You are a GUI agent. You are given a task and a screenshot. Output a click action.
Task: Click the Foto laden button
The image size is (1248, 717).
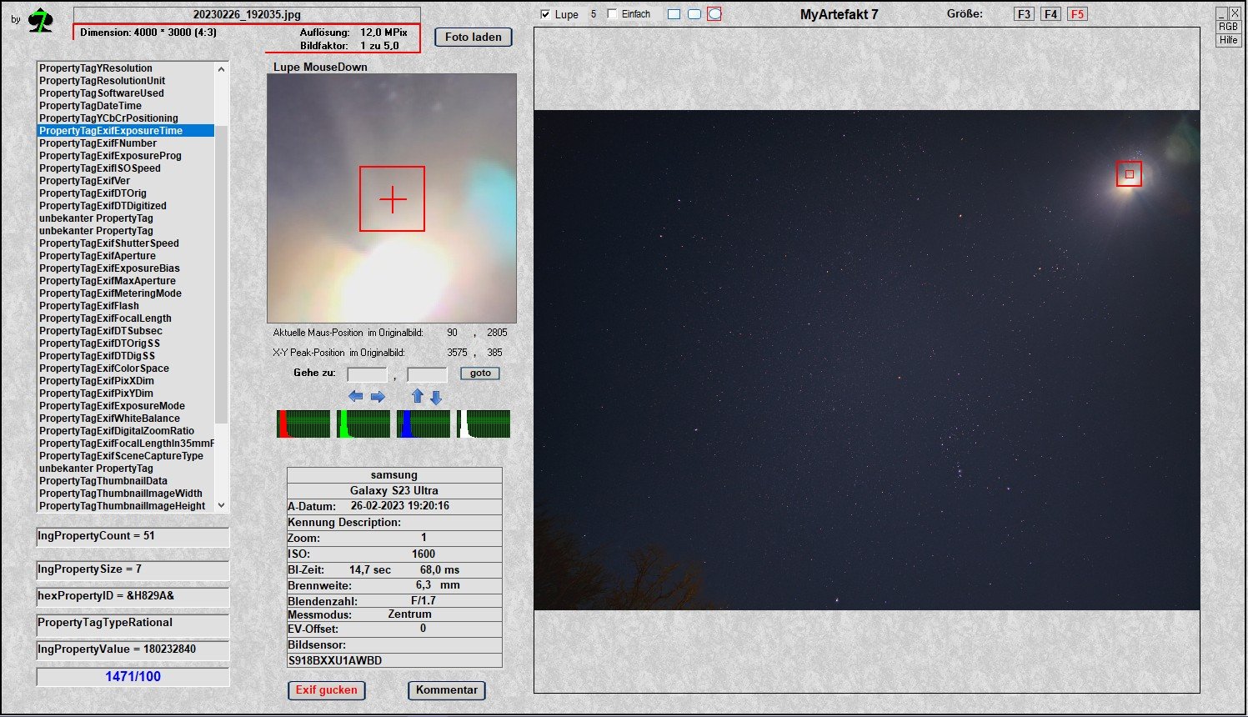(x=473, y=38)
